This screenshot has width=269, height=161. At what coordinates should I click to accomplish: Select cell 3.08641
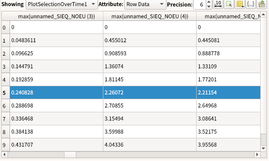pyautogui.click(x=228, y=119)
